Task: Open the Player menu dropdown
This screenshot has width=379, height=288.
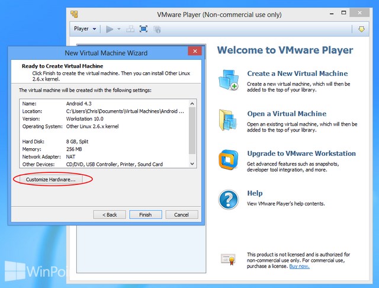Action: coord(85,29)
